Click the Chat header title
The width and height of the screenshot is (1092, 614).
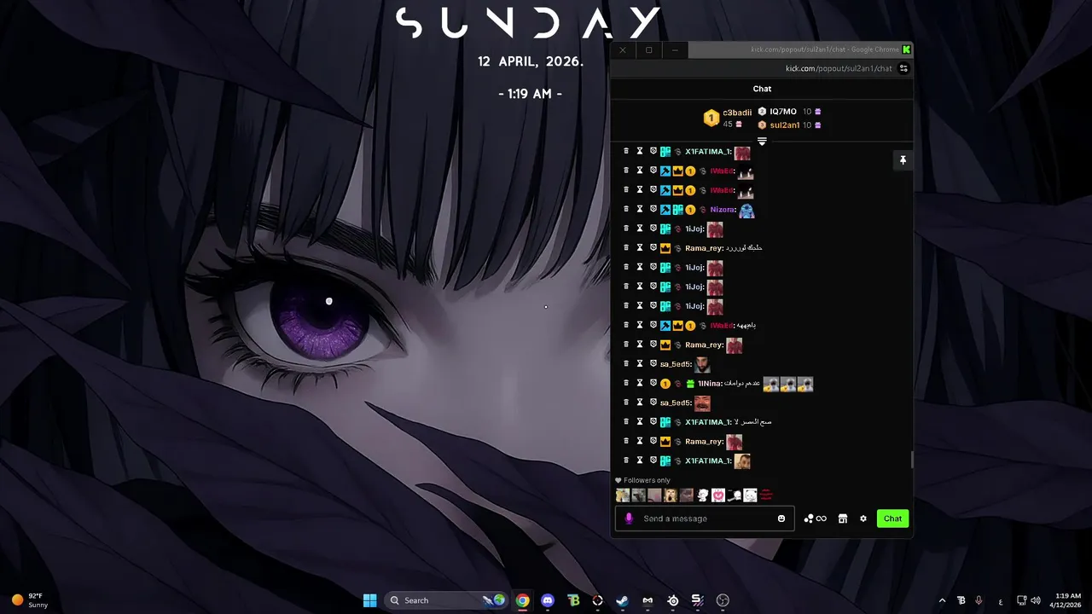pyautogui.click(x=762, y=89)
